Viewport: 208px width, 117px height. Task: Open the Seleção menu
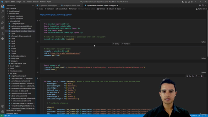[x=19, y=2]
